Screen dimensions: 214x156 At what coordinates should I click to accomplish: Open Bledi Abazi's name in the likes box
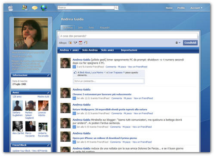point(85,73)
